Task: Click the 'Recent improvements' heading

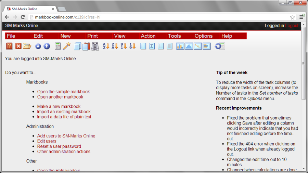Action: [x=239, y=108]
